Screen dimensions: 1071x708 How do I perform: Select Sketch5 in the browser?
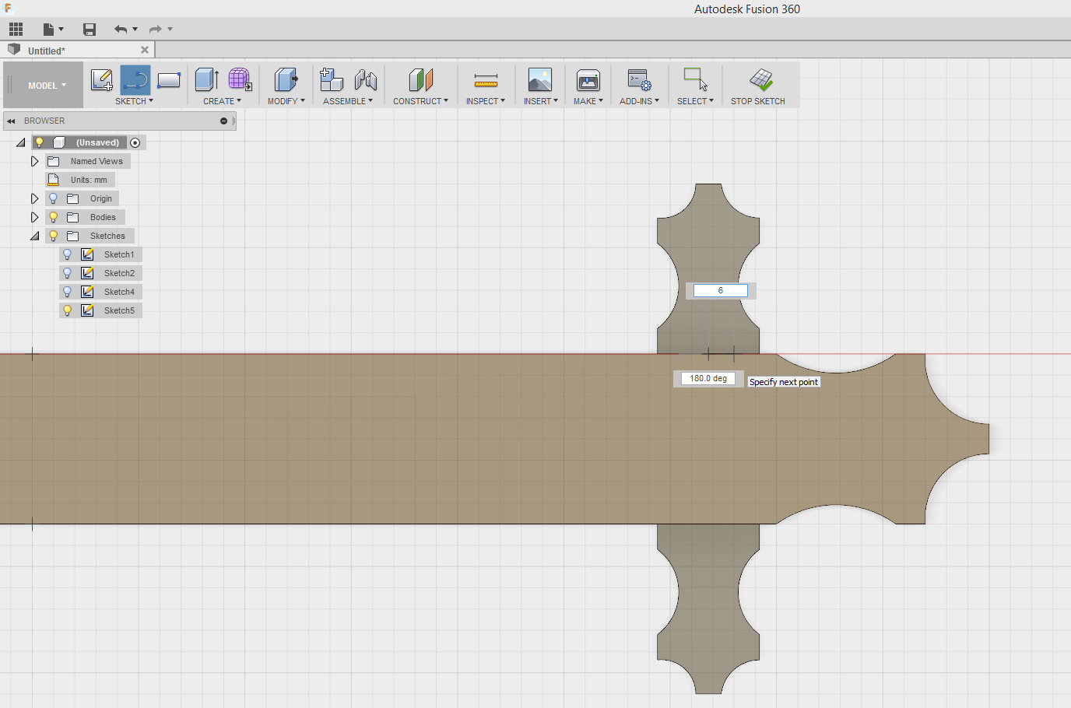click(119, 310)
